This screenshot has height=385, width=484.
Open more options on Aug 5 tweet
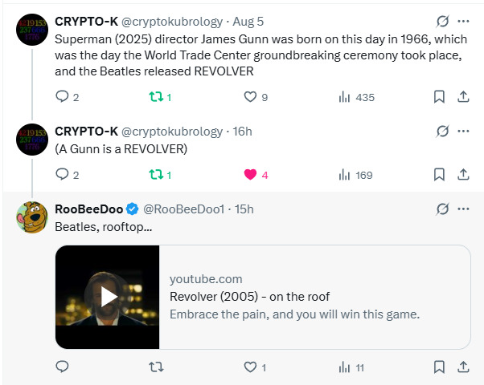tap(464, 21)
